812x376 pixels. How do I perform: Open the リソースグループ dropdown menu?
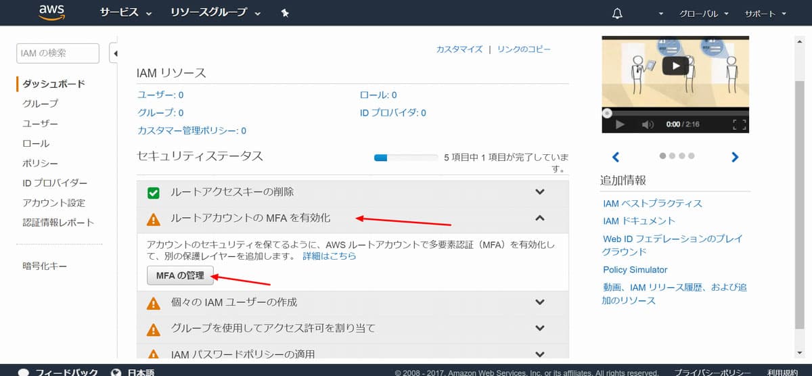(217, 13)
